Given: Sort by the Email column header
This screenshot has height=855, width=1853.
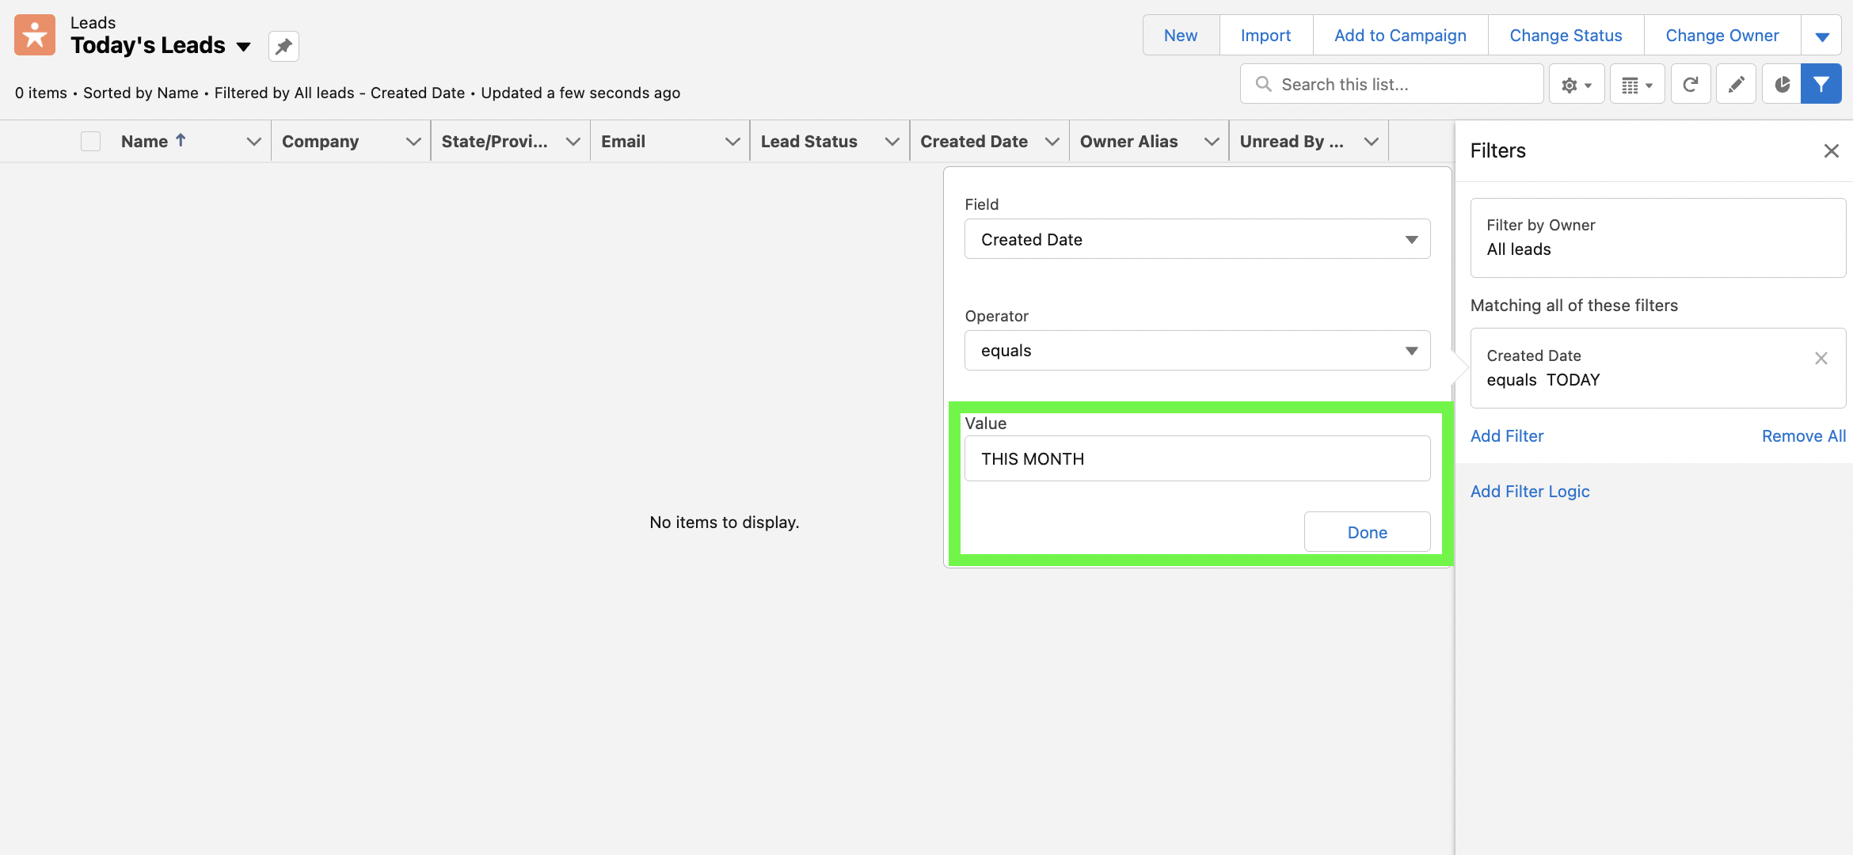Looking at the screenshot, I should tap(623, 141).
